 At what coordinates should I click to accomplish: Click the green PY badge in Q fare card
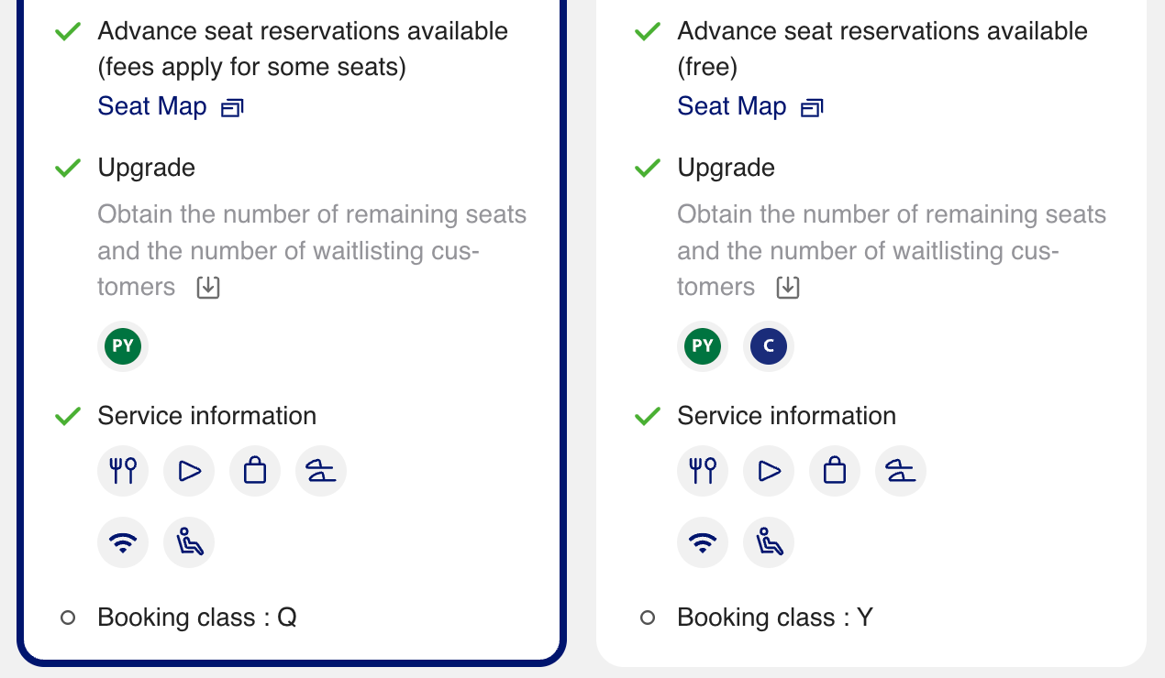[123, 346]
